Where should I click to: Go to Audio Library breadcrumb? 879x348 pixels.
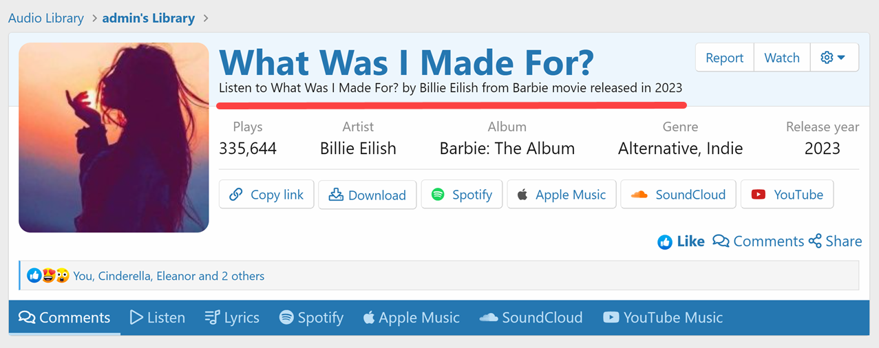point(45,19)
